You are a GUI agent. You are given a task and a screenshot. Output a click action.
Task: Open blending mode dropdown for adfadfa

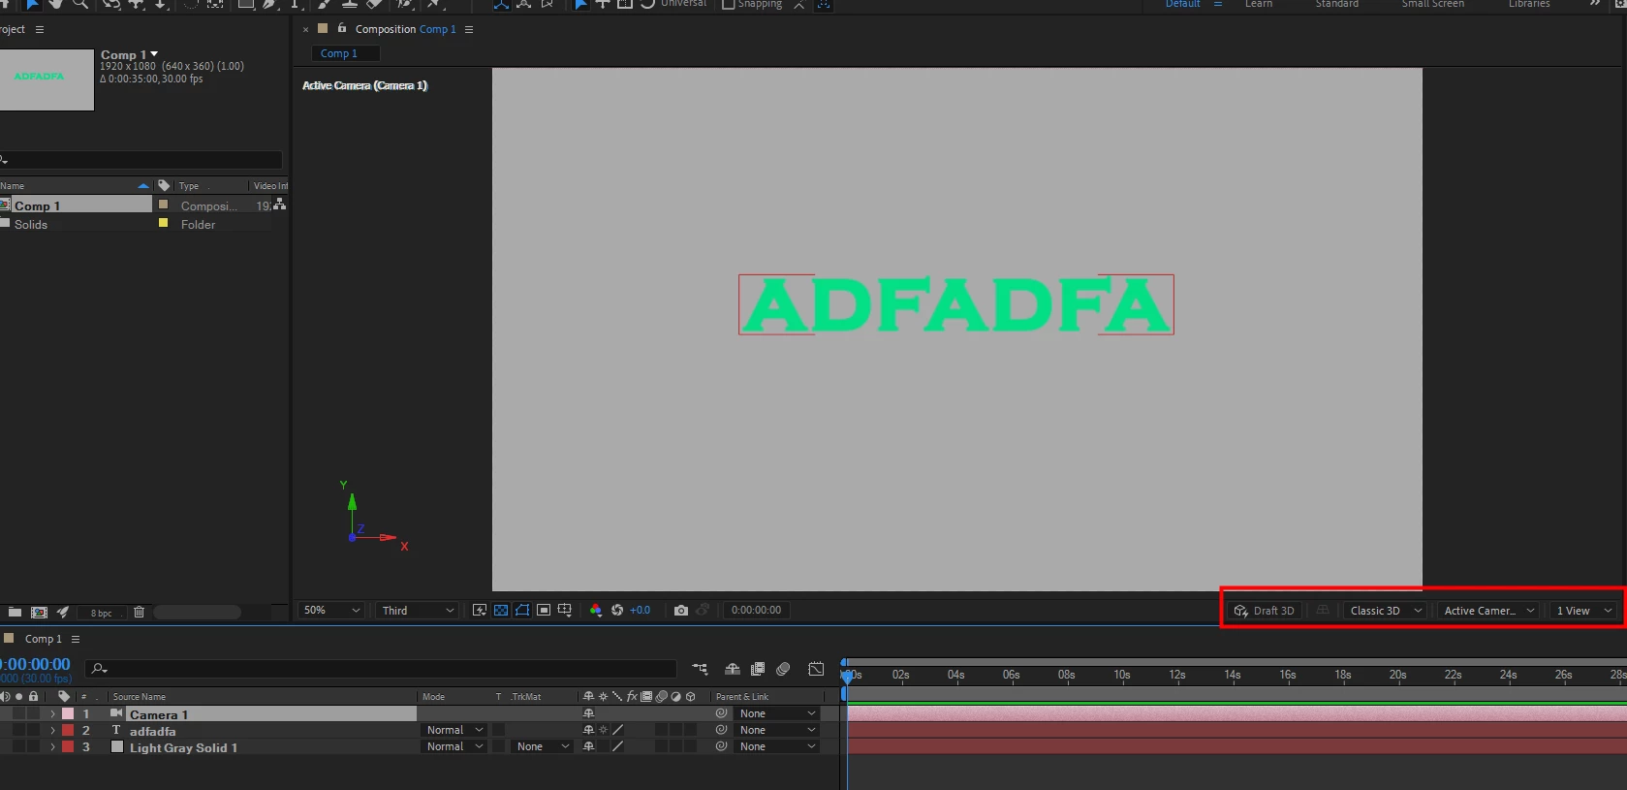click(454, 730)
